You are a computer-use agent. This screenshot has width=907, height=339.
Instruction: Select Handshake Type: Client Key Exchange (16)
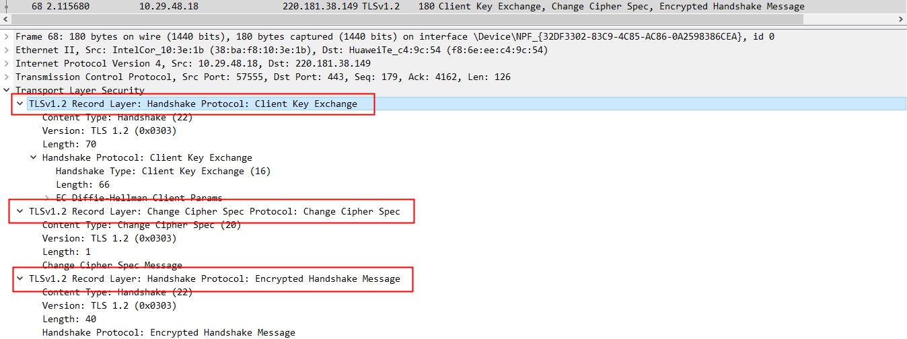[x=163, y=171]
